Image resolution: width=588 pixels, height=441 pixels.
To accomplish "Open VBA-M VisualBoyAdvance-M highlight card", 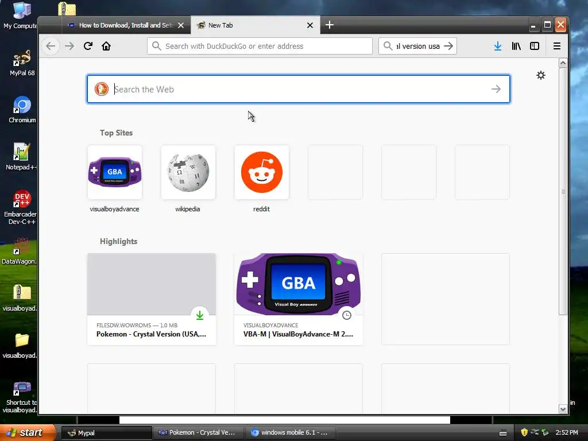I will pos(299,299).
